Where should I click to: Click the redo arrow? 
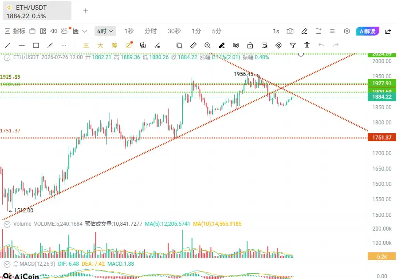point(335,45)
